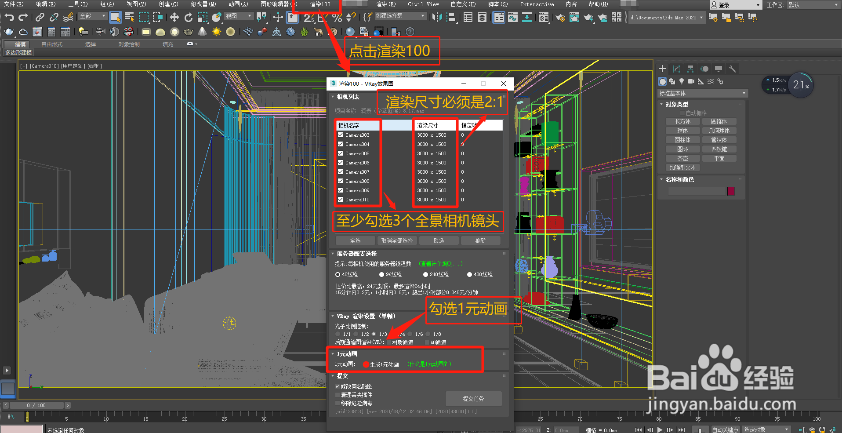Activate the Select and Move tool
Viewport: 842px width, 433px height.
pyautogui.click(x=174, y=18)
